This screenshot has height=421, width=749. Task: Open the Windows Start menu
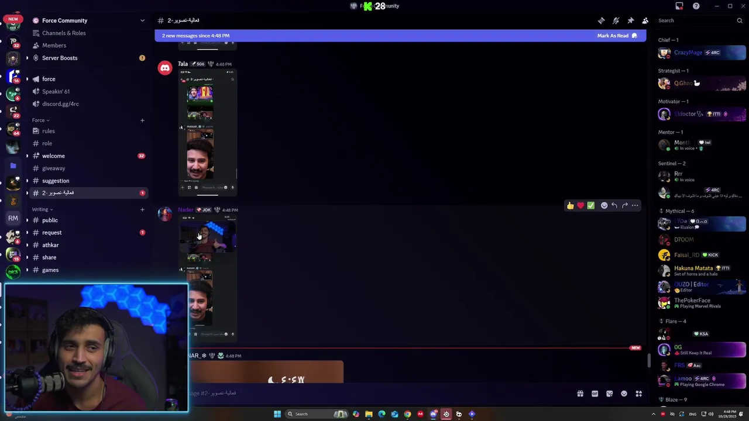(277, 414)
